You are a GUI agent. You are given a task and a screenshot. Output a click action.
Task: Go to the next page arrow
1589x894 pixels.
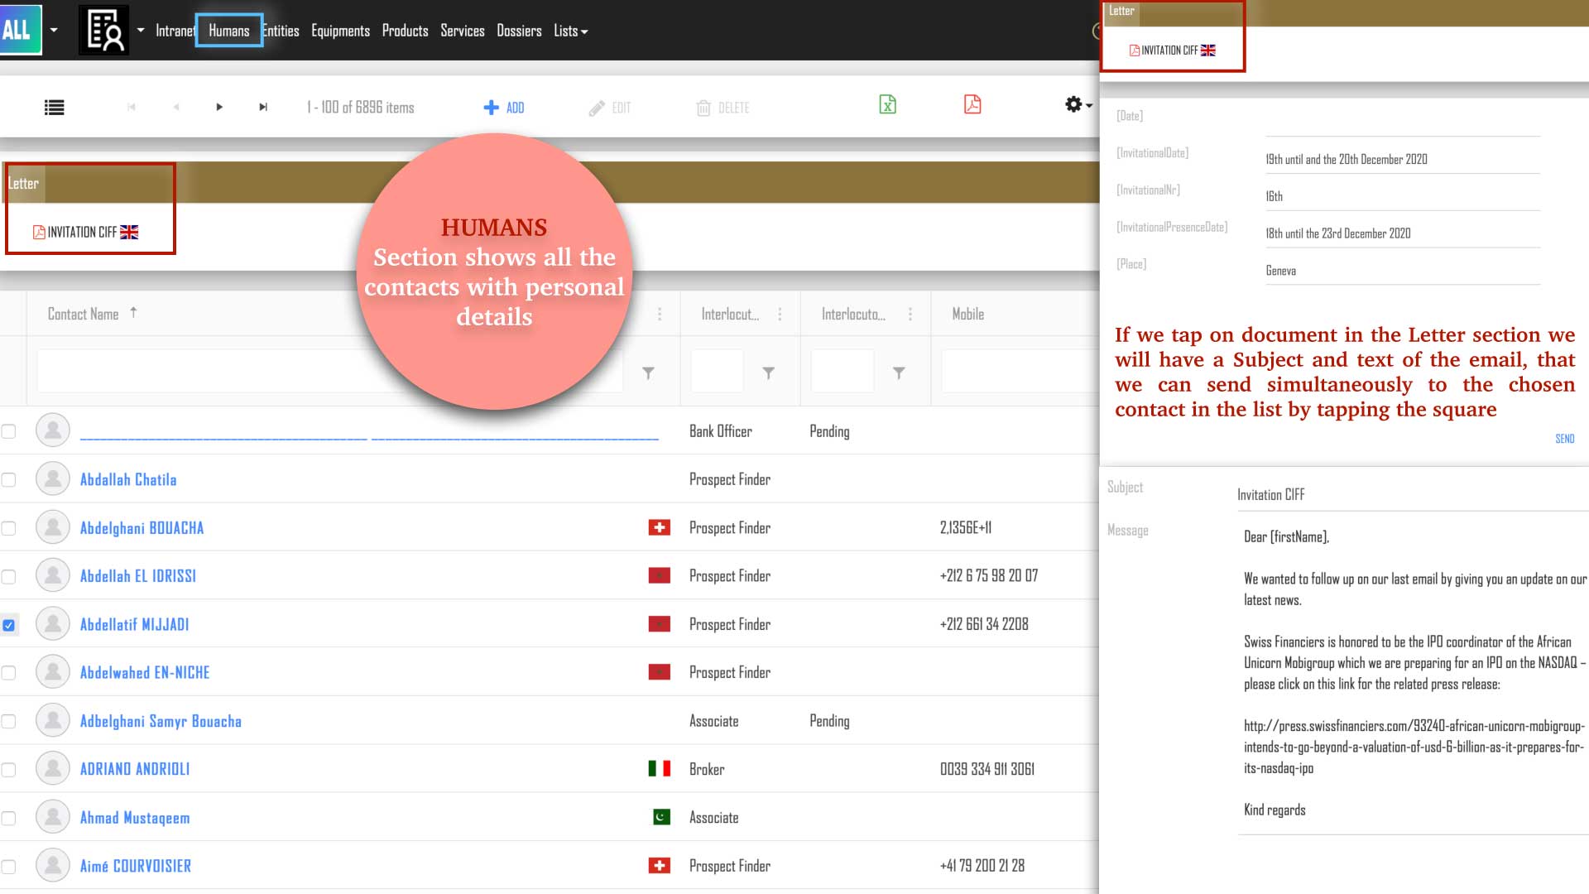(219, 108)
